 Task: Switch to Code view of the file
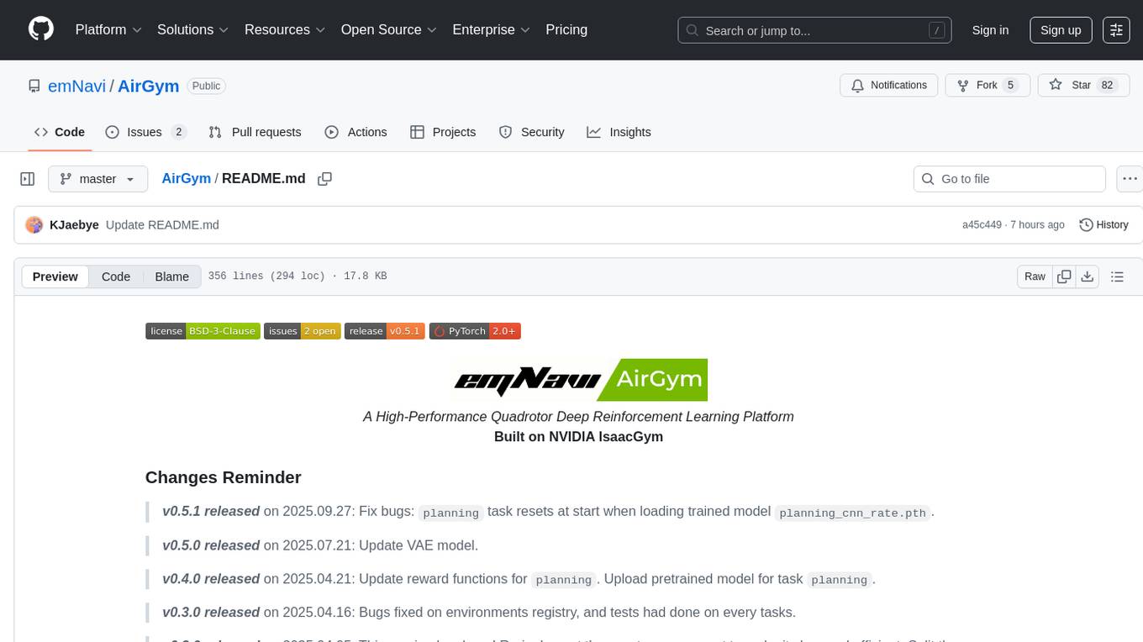[116, 276]
